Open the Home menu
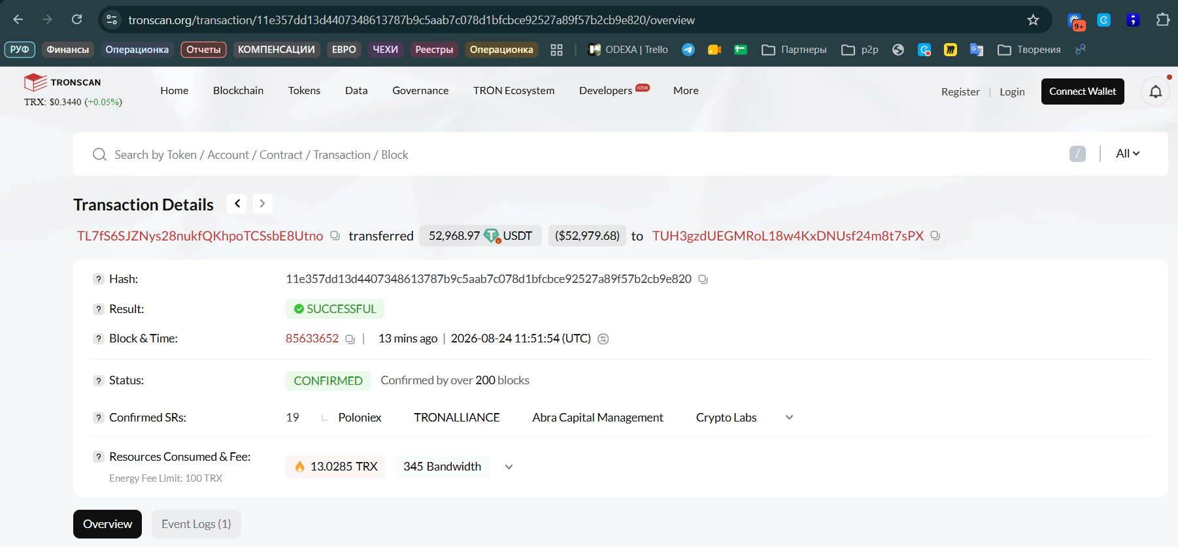1178x547 pixels. coord(175,91)
